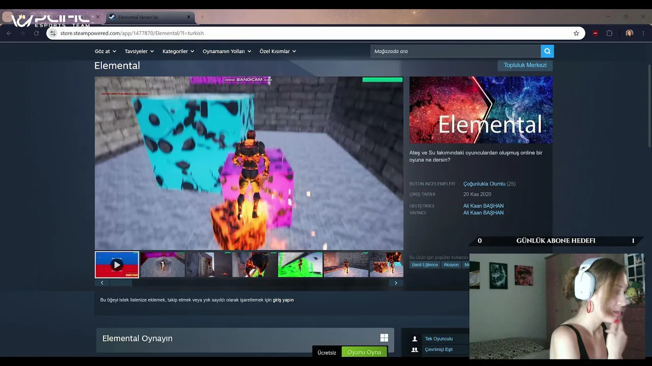View site information icon in address bar
The height and width of the screenshot is (366, 652).
[x=52, y=33]
